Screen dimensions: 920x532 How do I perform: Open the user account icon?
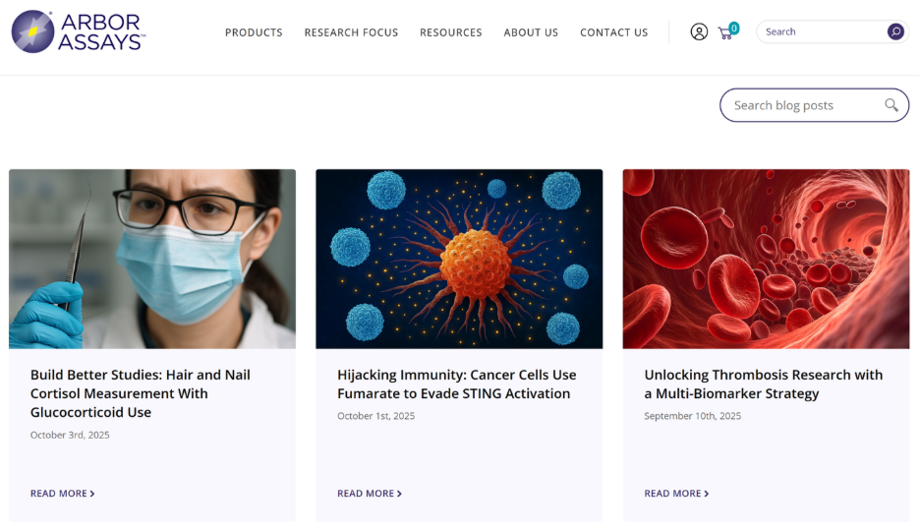coord(699,31)
